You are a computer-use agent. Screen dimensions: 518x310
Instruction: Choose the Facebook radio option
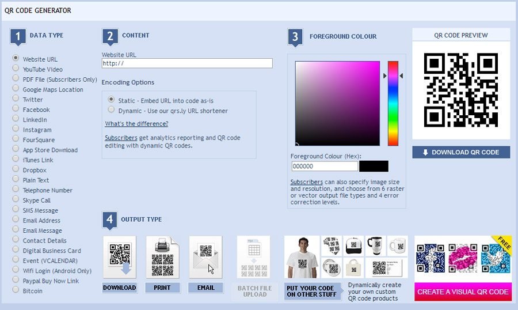point(16,108)
